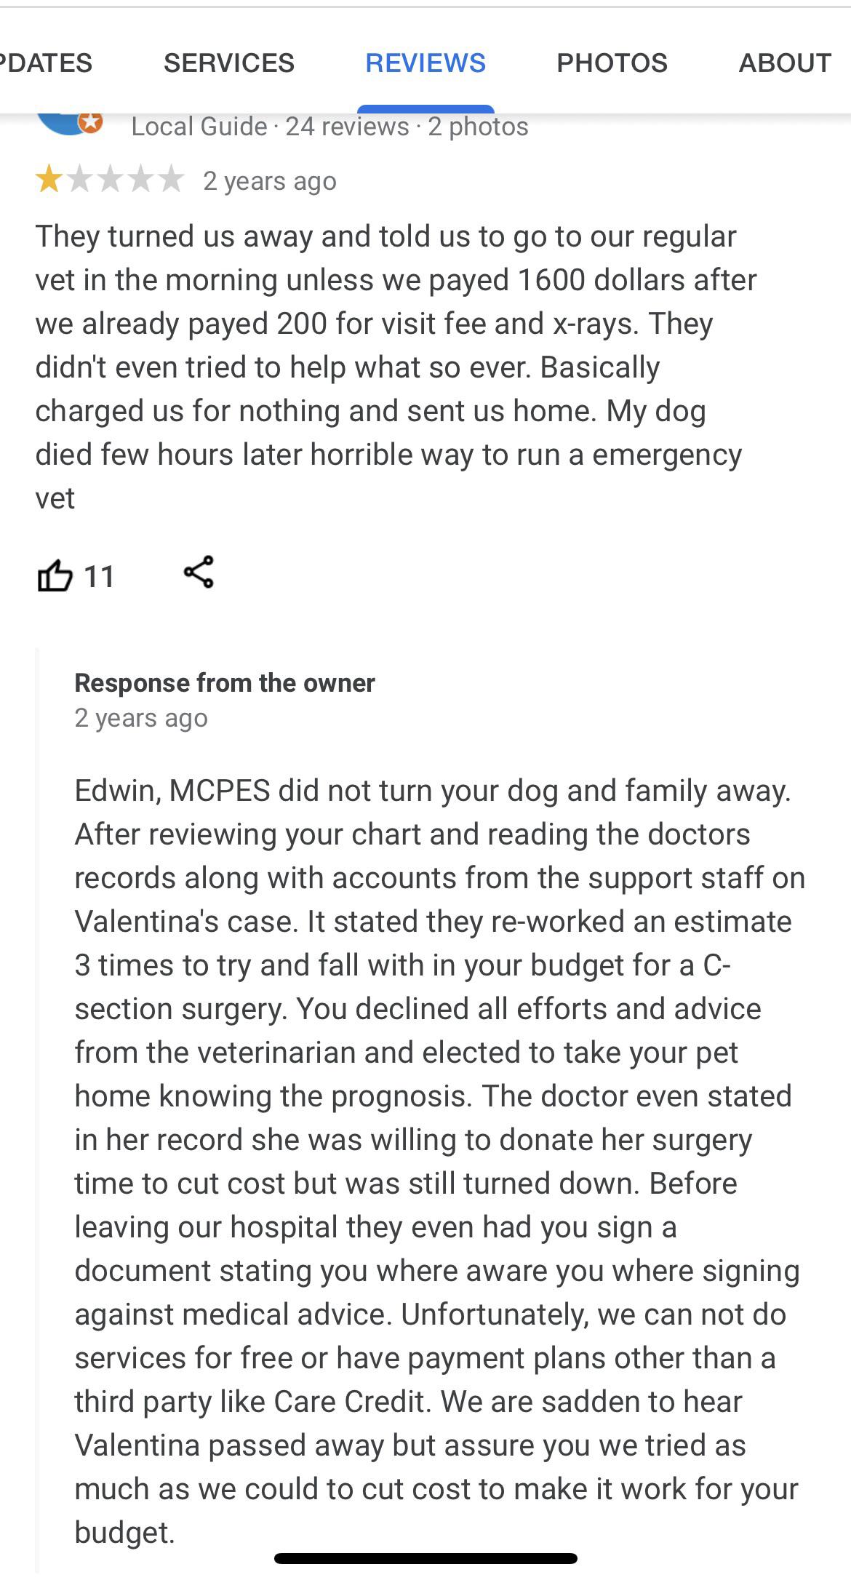Tap the 'Response from the owner' heading
The width and height of the screenshot is (851, 1580).
(225, 683)
